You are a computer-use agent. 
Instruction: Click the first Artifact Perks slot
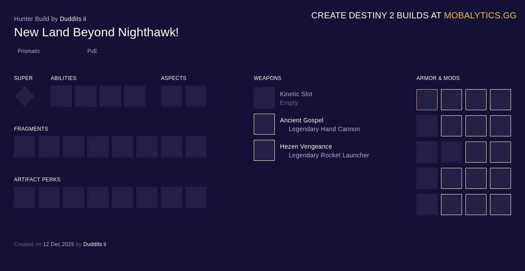pyautogui.click(x=24, y=198)
